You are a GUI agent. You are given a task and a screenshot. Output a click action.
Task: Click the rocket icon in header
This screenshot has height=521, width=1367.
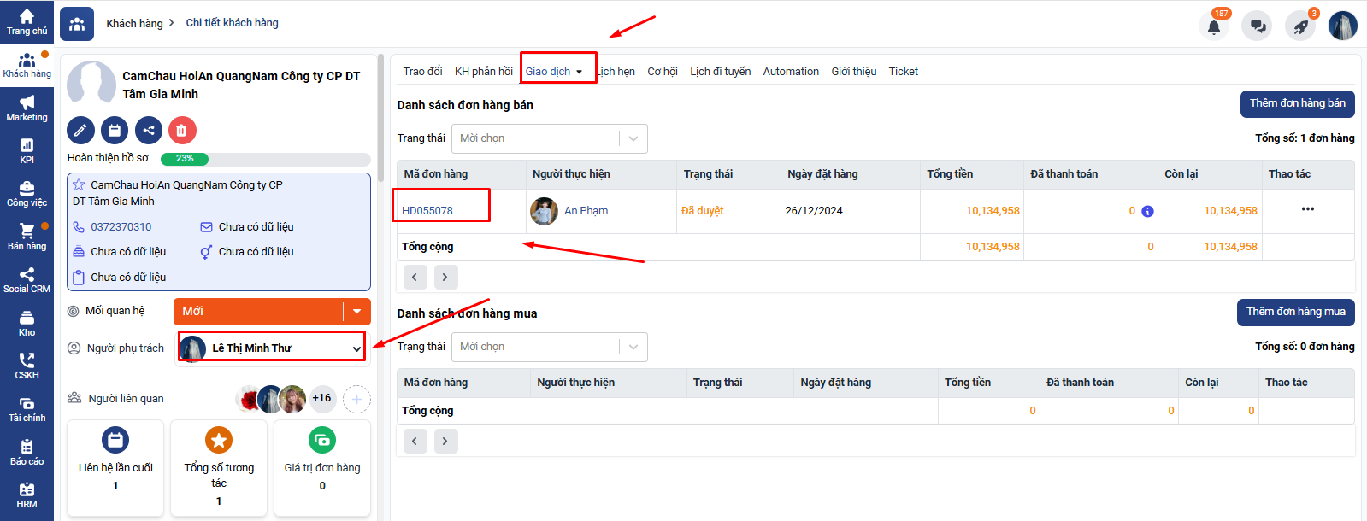pos(1300,26)
